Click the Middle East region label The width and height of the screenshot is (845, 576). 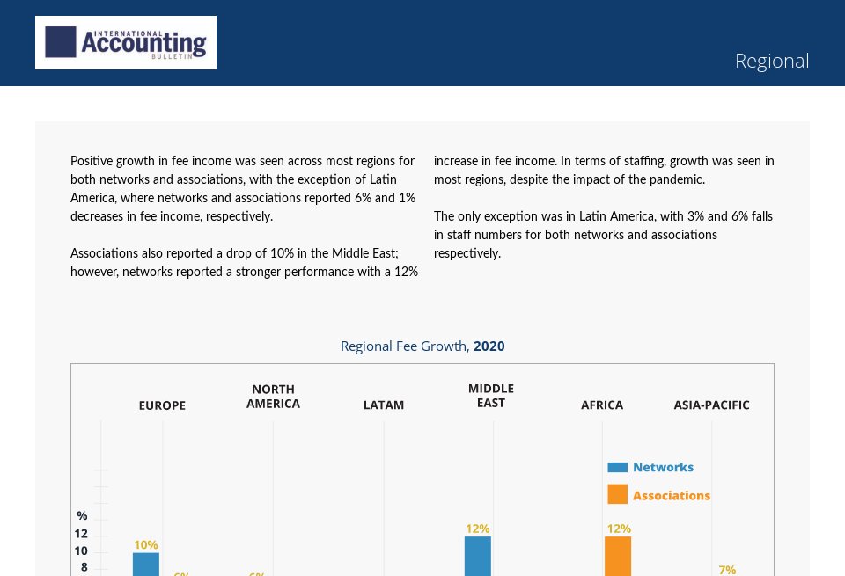coord(490,395)
